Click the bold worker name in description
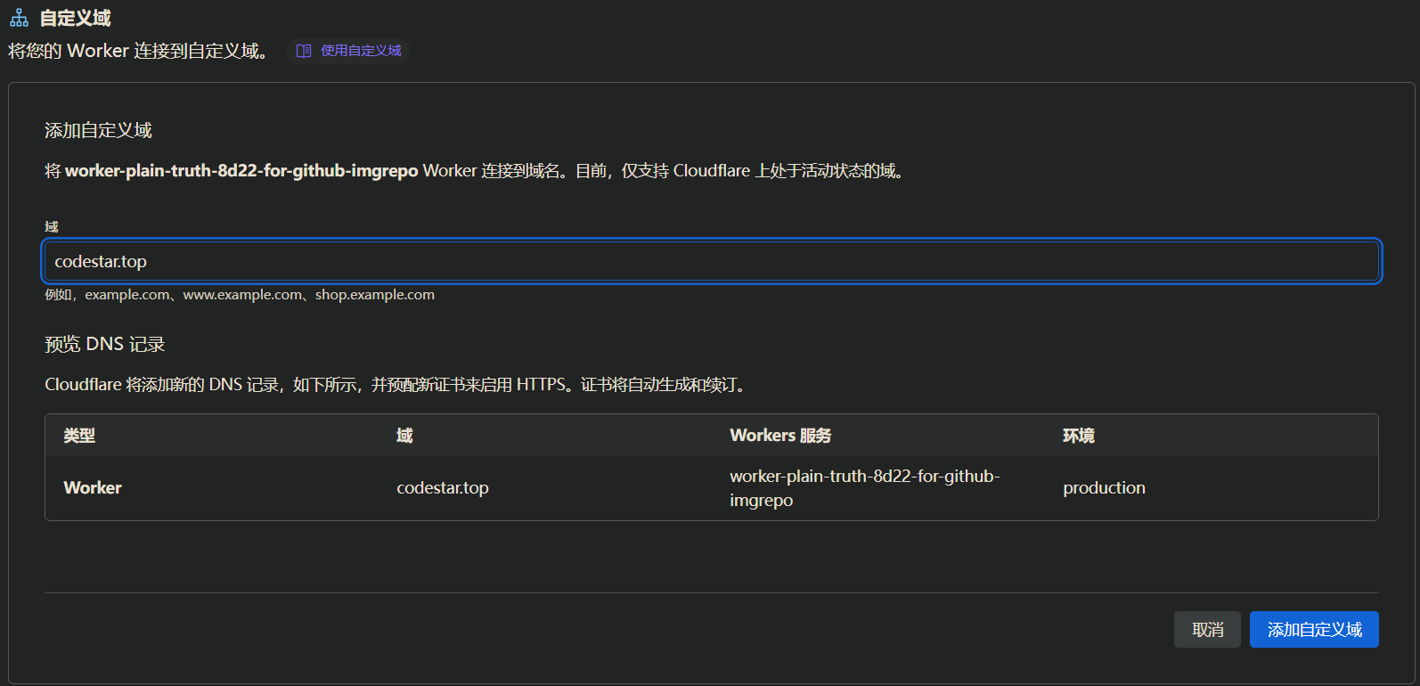The height and width of the screenshot is (686, 1420). click(x=241, y=170)
